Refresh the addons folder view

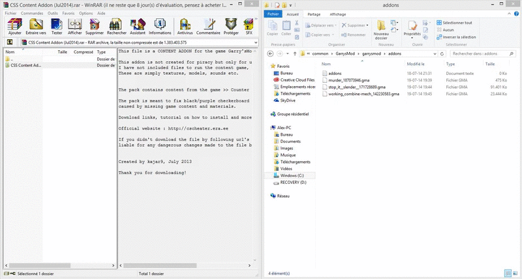pos(442,53)
